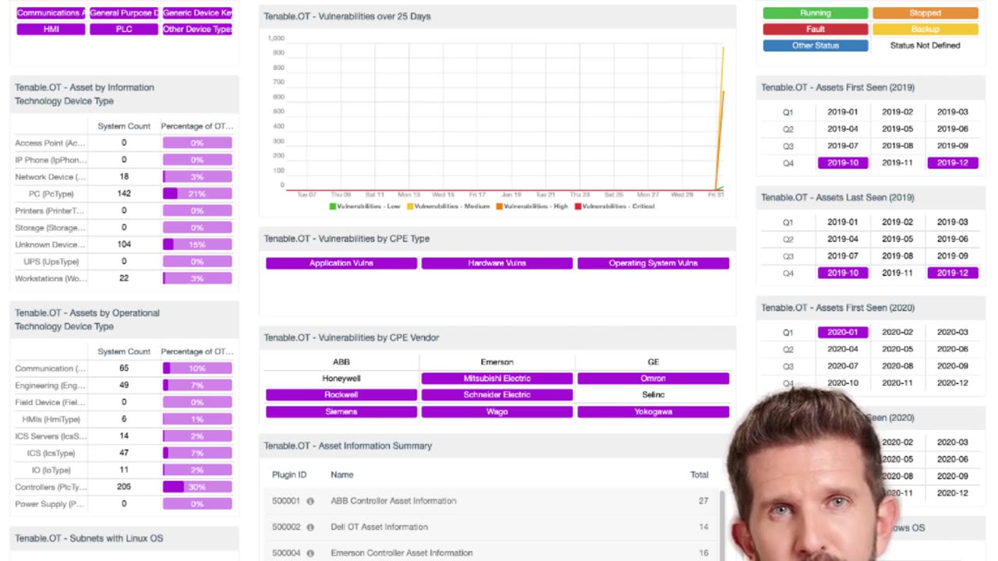Open Dell OT Asset Information row
Image resolution: width=998 pixels, height=561 pixels.
click(x=490, y=527)
